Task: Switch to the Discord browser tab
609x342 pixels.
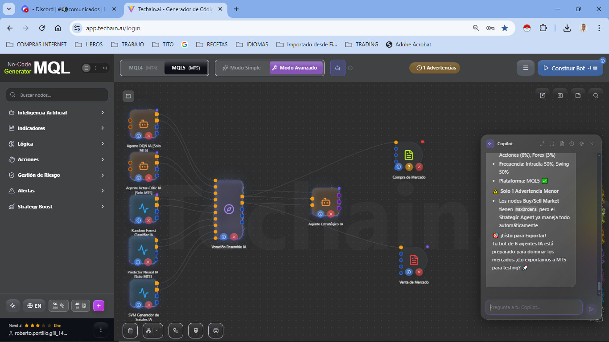Action: [x=69, y=9]
